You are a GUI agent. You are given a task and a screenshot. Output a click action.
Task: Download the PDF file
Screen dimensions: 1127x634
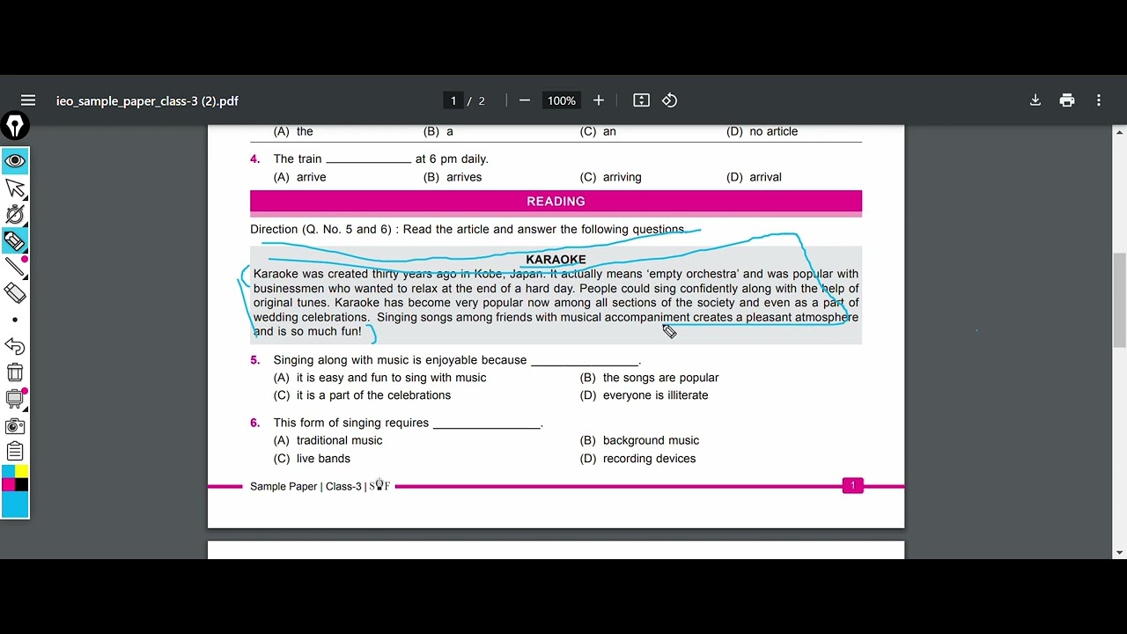pos(1035,100)
